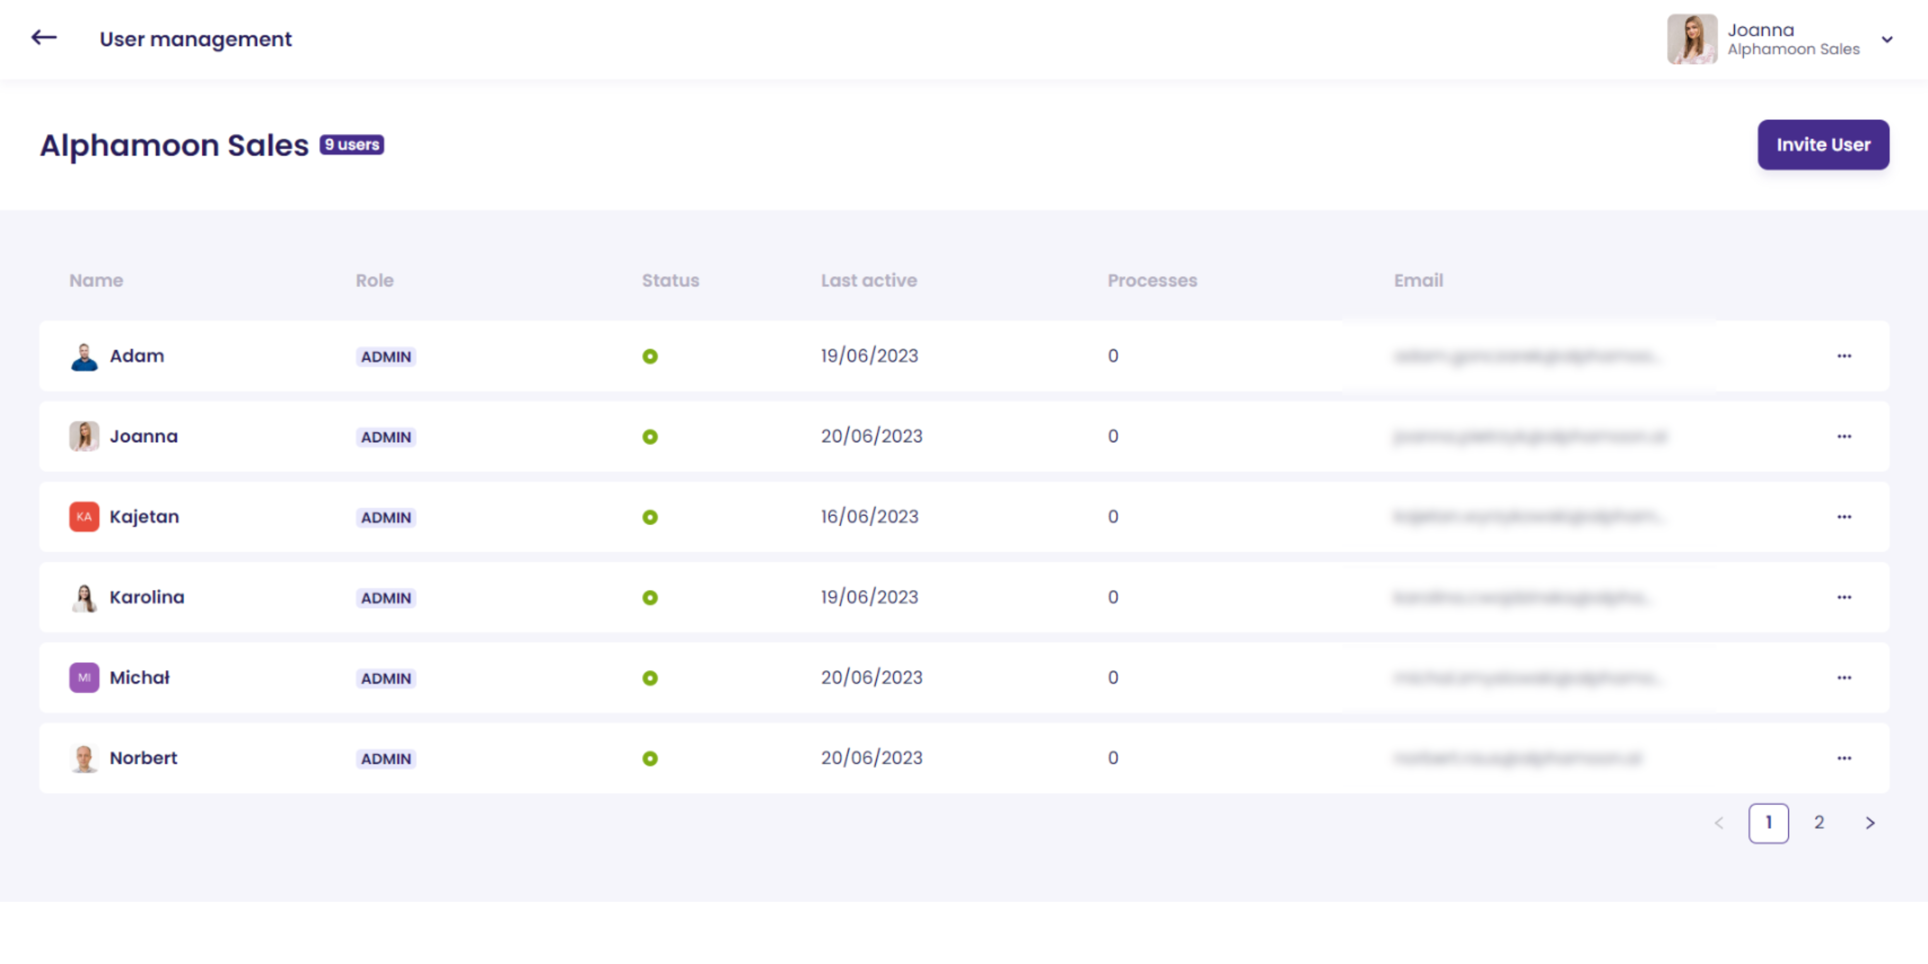Open Joanna's row options ellipsis
The width and height of the screenshot is (1928, 964).
[x=1843, y=436]
